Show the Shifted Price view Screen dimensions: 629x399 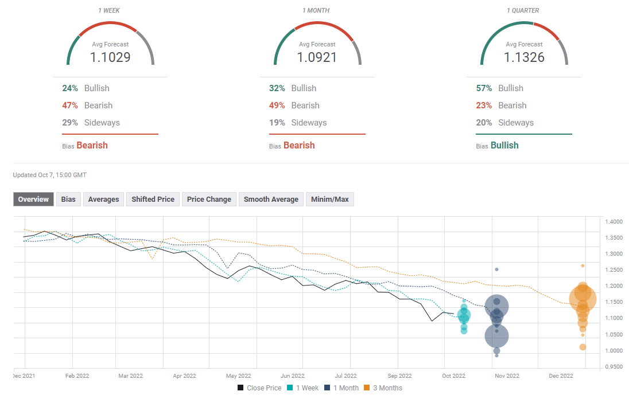pos(153,199)
